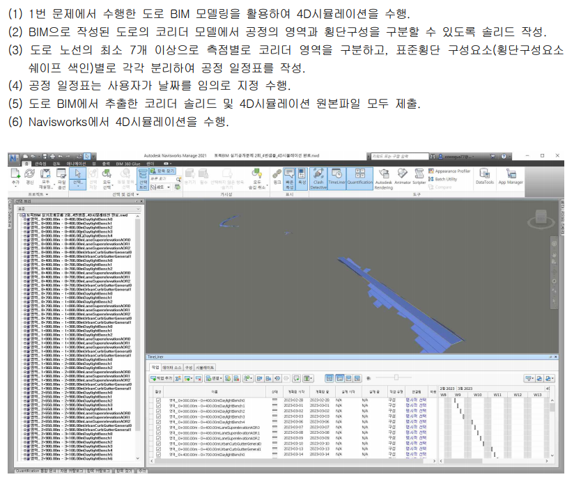This screenshot has height=477, width=581.
Task: Open the help question mark icon
Action: coord(504,156)
